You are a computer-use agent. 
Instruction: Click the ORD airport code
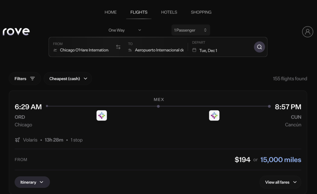(20, 117)
